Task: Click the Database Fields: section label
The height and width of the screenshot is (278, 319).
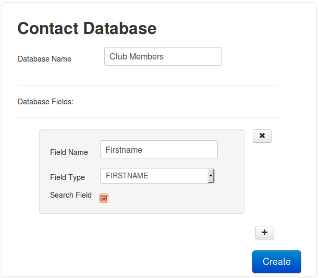Action: click(x=45, y=102)
